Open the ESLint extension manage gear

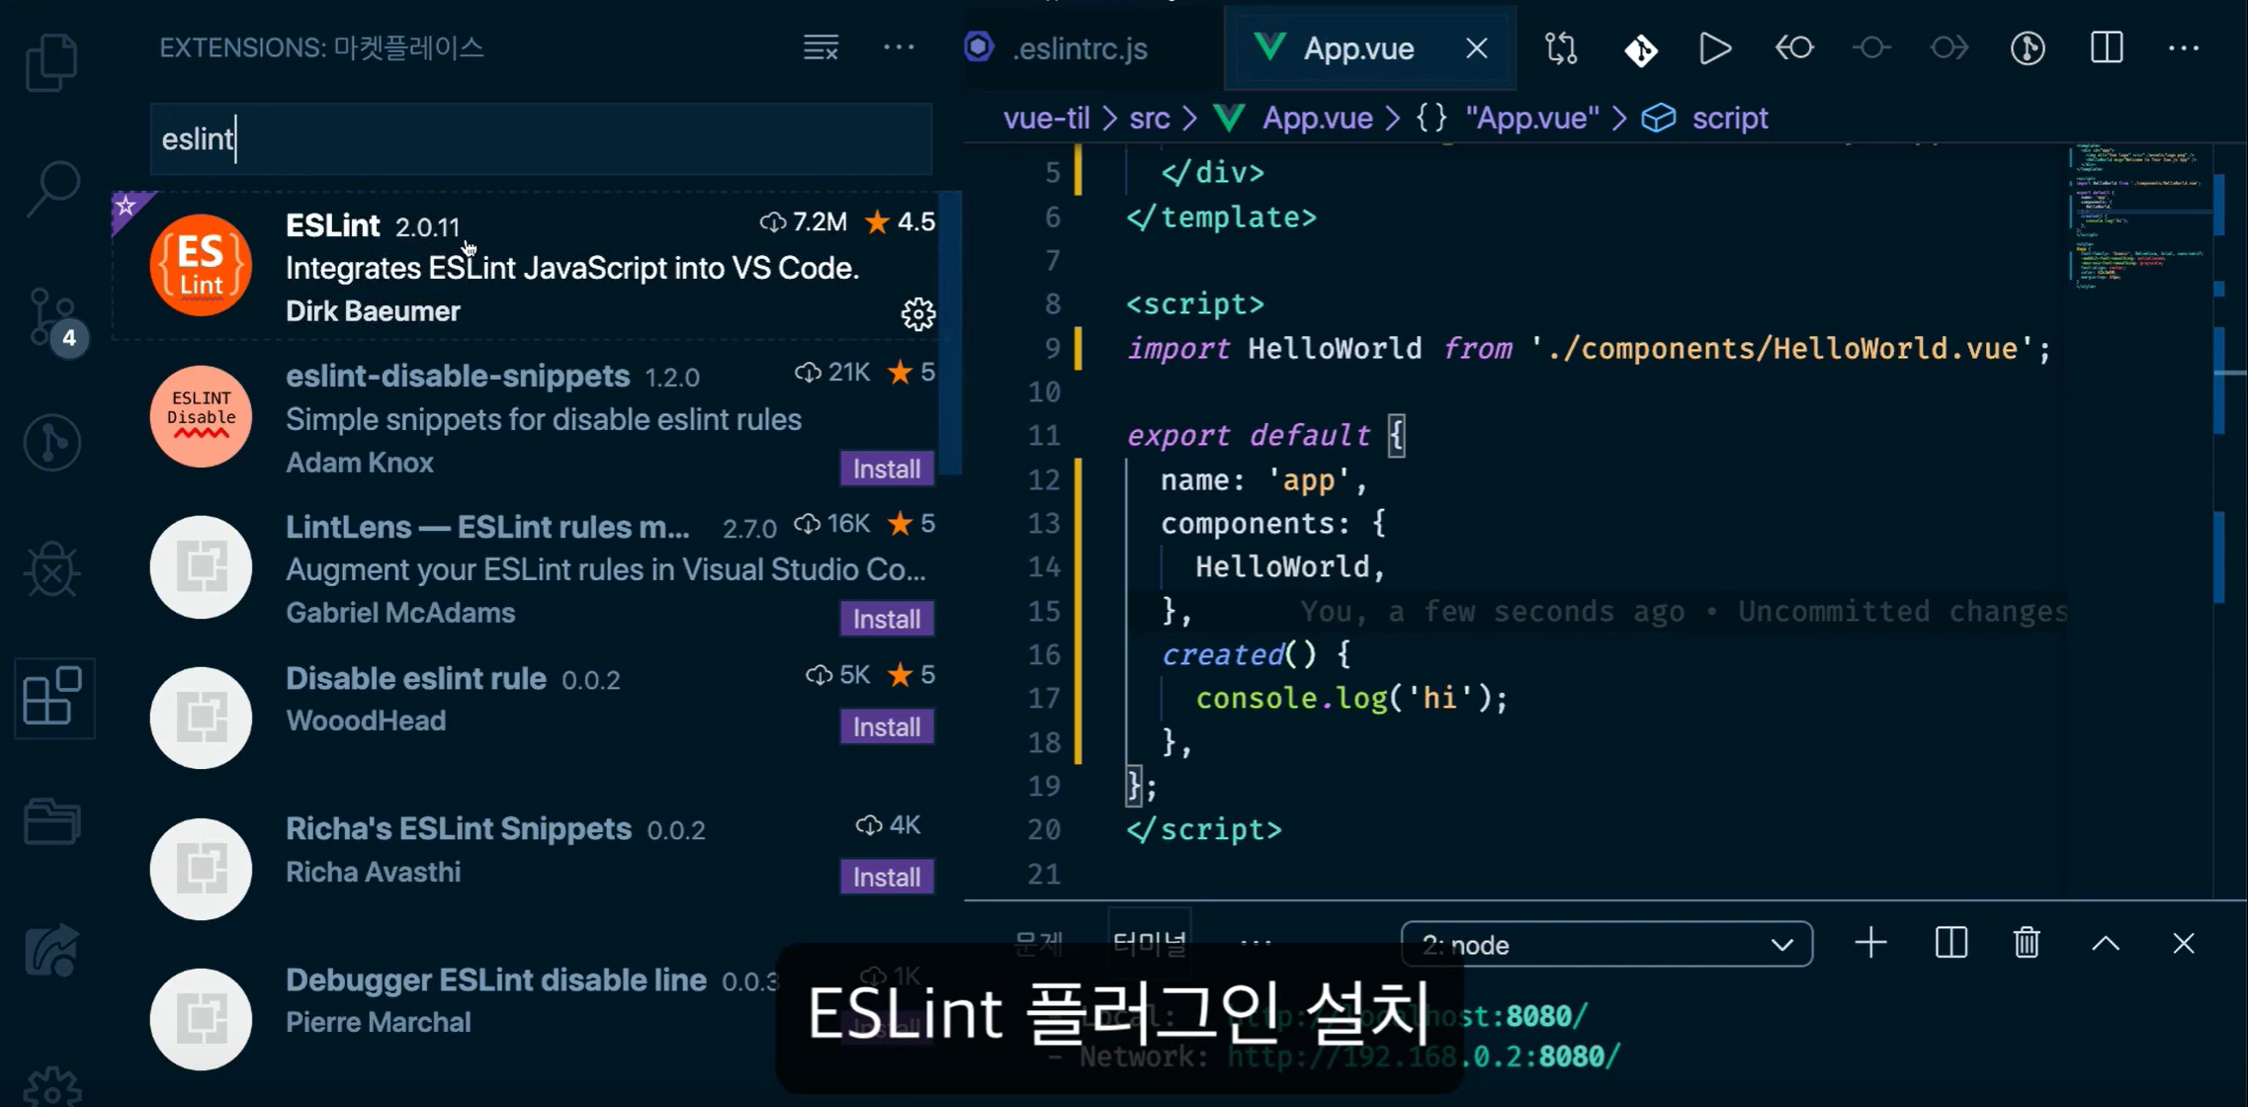coord(918,314)
